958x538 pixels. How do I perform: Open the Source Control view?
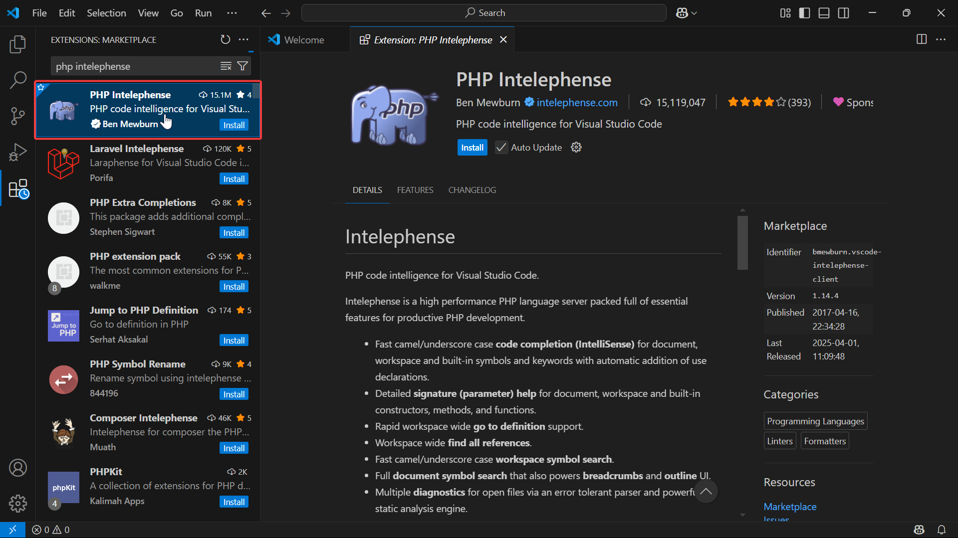(x=18, y=116)
